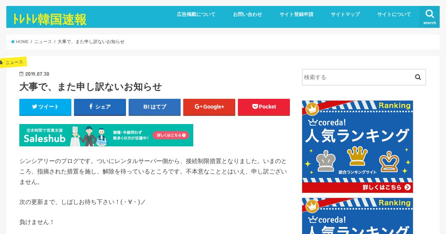Open お問い合わせ menu item
The width and height of the screenshot is (446, 234).
pos(248,14)
